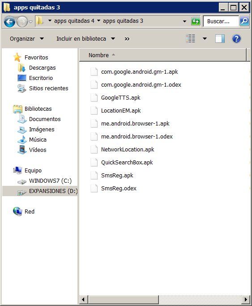
Task: Toggle the preview pane icon
Action: click(x=220, y=38)
